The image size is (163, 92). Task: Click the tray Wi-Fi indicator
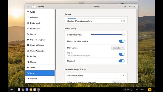(x=125, y=90)
